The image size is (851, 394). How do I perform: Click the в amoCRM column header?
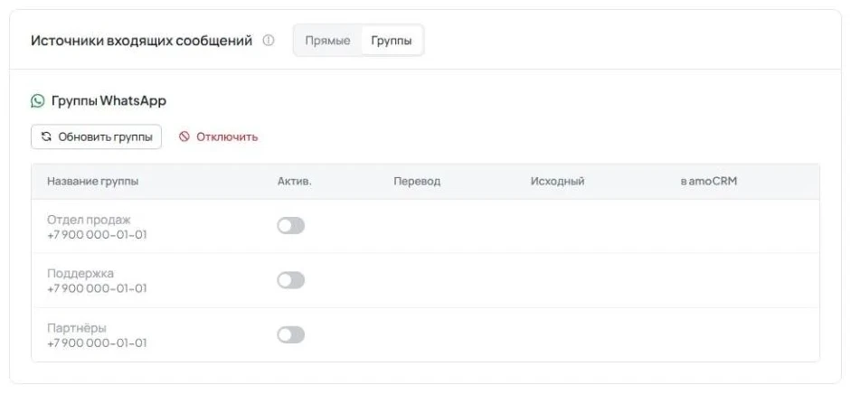[x=709, y=182]
